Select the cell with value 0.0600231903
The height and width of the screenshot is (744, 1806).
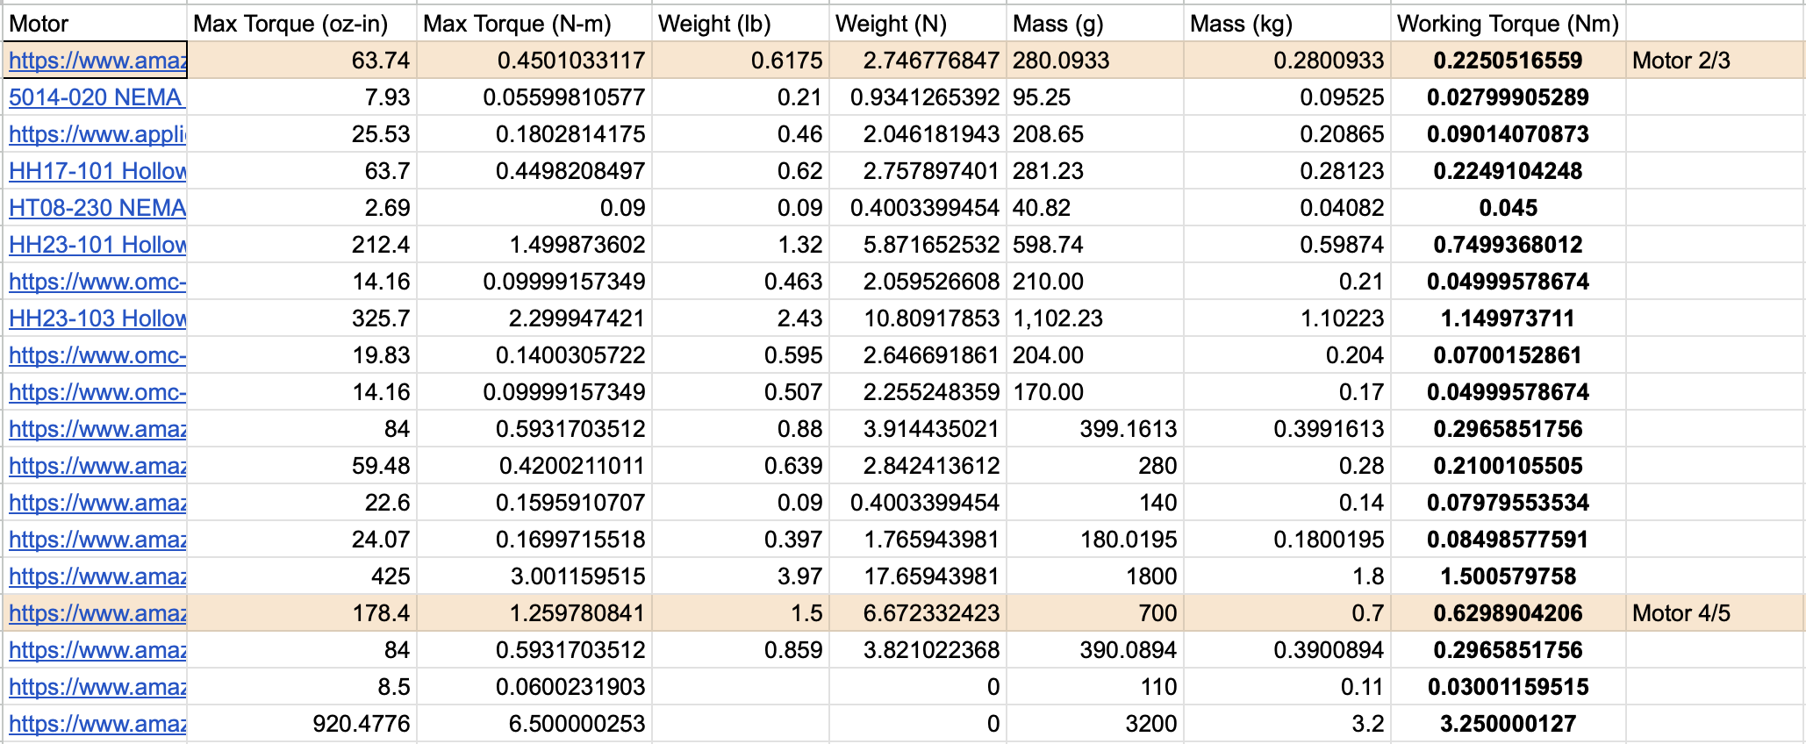coord(534,687)
